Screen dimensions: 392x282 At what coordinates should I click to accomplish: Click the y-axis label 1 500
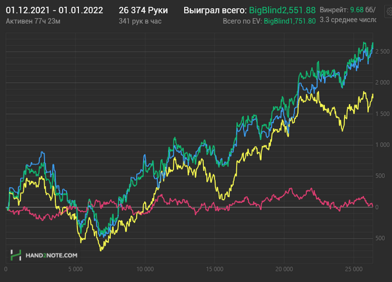[382, 114]
